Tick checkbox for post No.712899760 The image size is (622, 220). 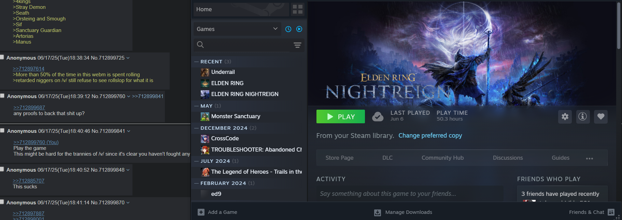[x=2, y=96]
